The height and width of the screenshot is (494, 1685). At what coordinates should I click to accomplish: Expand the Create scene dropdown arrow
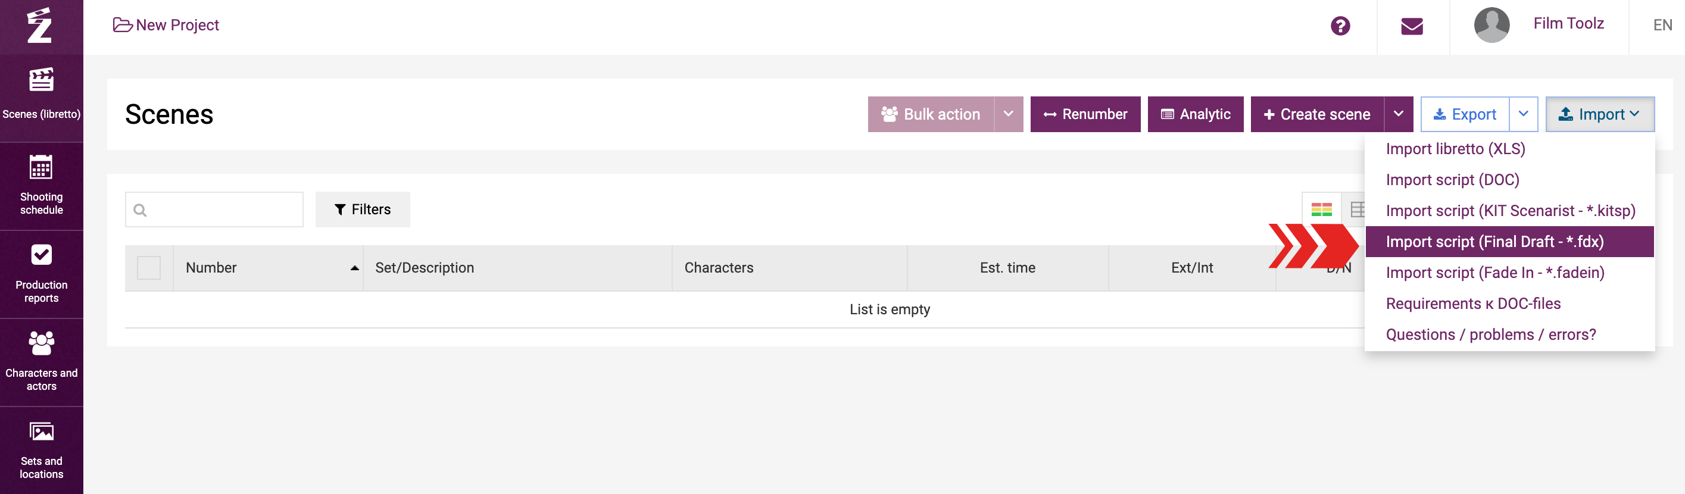coord(1398,114)
